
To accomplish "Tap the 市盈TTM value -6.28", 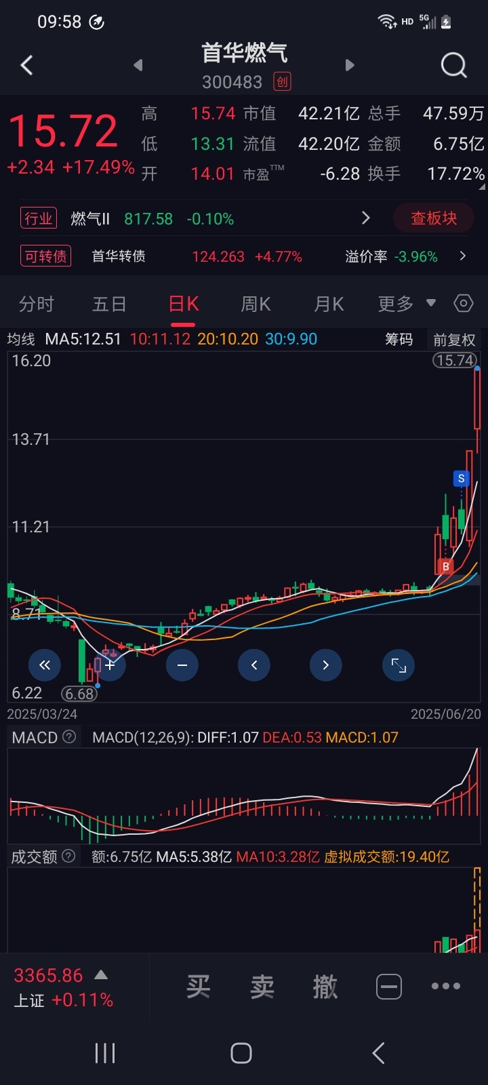I will (340, 174).
